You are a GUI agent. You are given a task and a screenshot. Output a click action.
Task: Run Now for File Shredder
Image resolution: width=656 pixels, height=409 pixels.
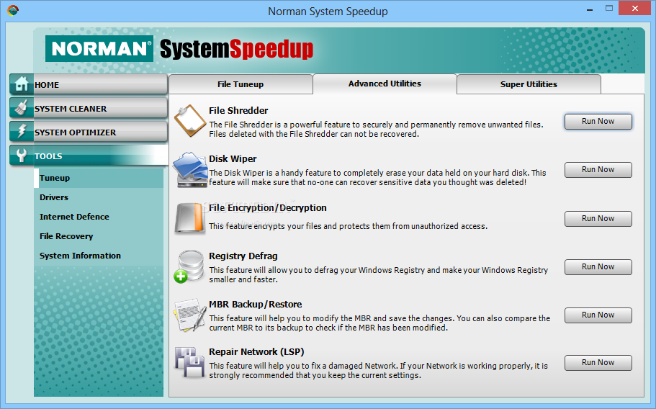click(598, 121)
